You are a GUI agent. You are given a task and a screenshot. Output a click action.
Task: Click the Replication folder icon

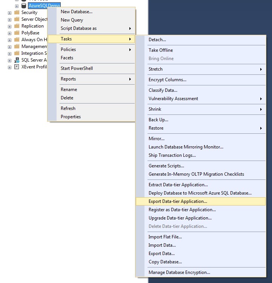tap(17, 26)
